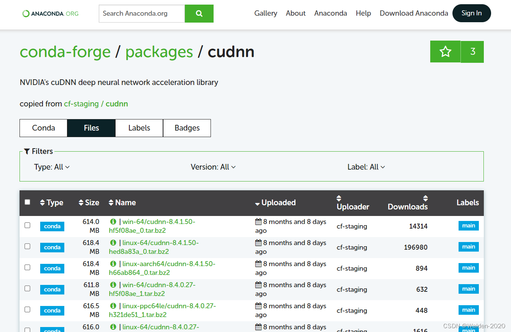Viewport: 511px width, 332px height.
Task: Click the Anaconda.org logo
Action: coord(50,13)
